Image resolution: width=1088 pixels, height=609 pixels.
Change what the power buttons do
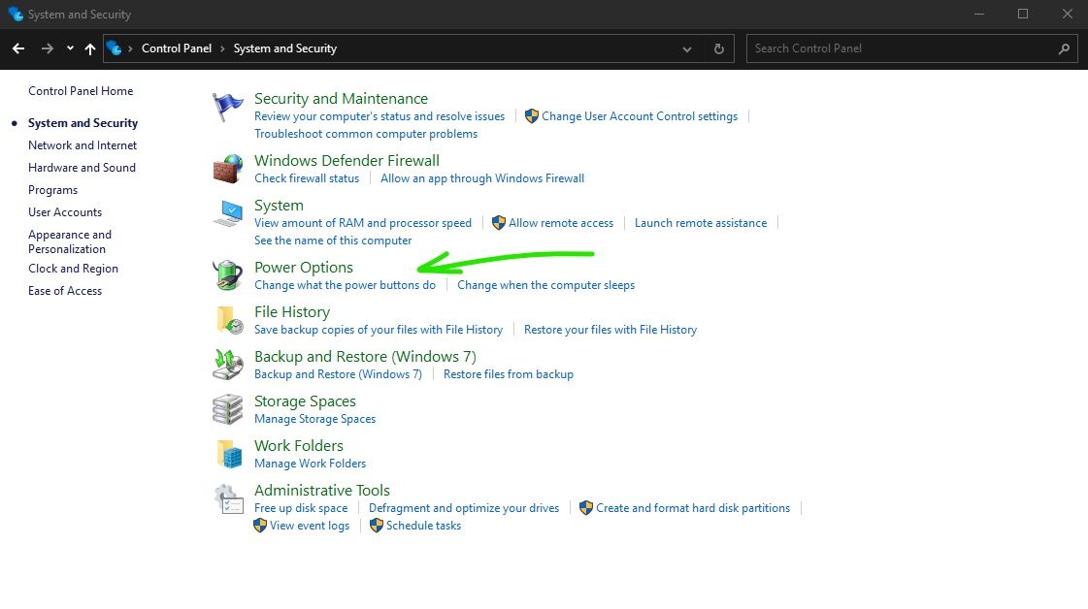coord(345,285)
